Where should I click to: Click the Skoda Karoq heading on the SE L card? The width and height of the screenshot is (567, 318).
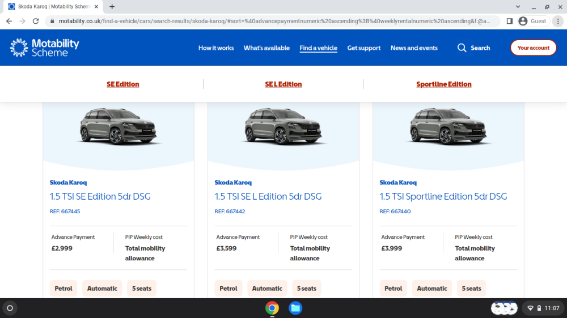233,182
